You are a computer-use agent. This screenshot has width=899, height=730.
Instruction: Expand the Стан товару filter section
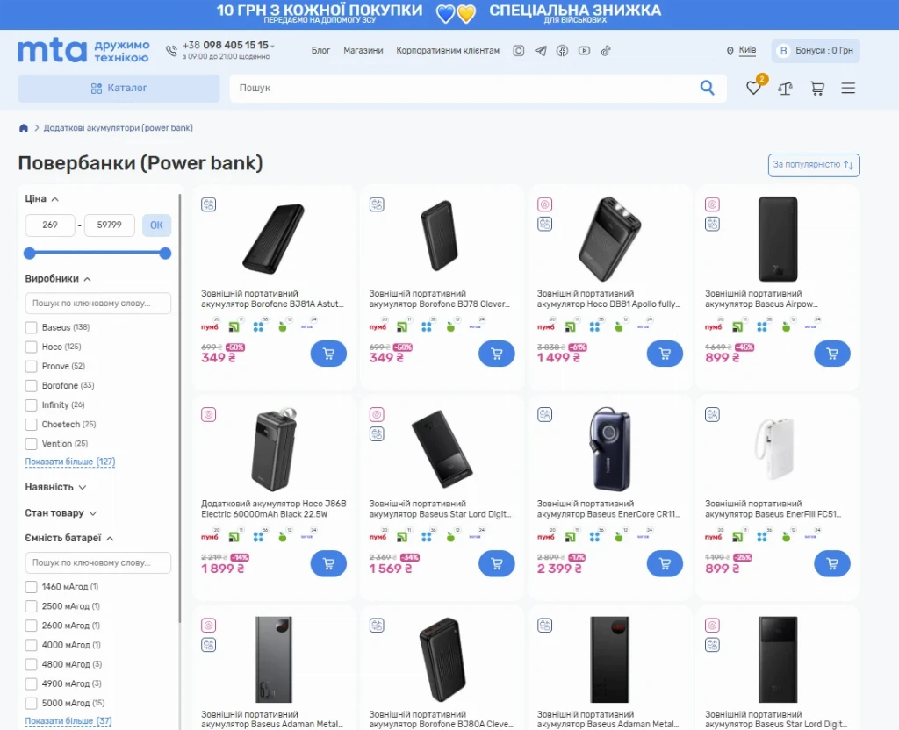61,512
